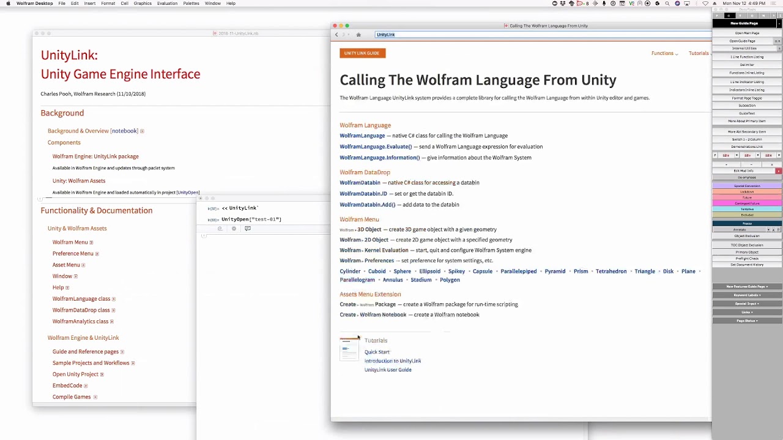Expand New Features Guide Page dropdown

click(x=747, y=287)
